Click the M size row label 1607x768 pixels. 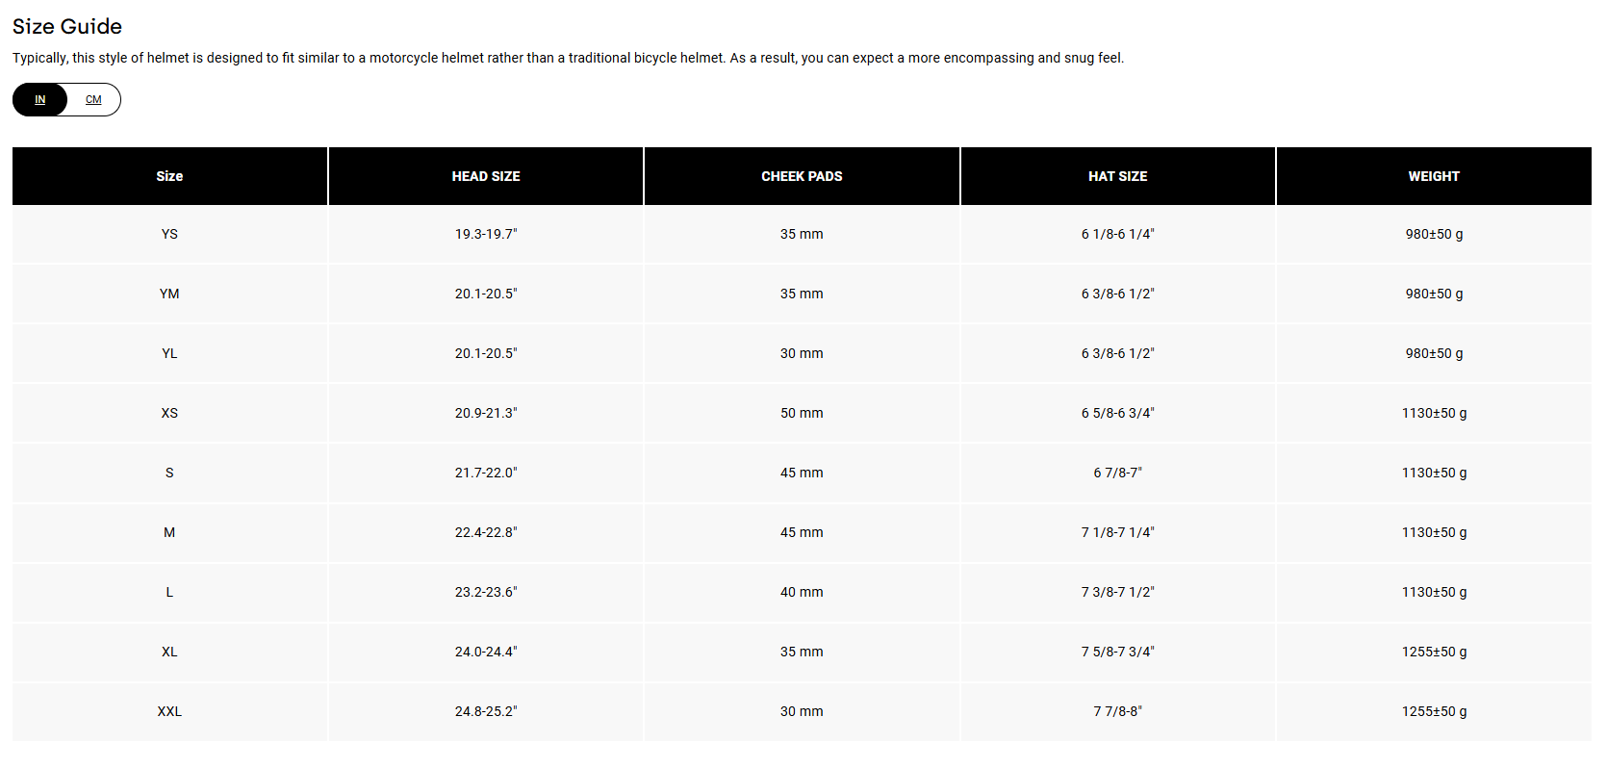click(169, 532)
